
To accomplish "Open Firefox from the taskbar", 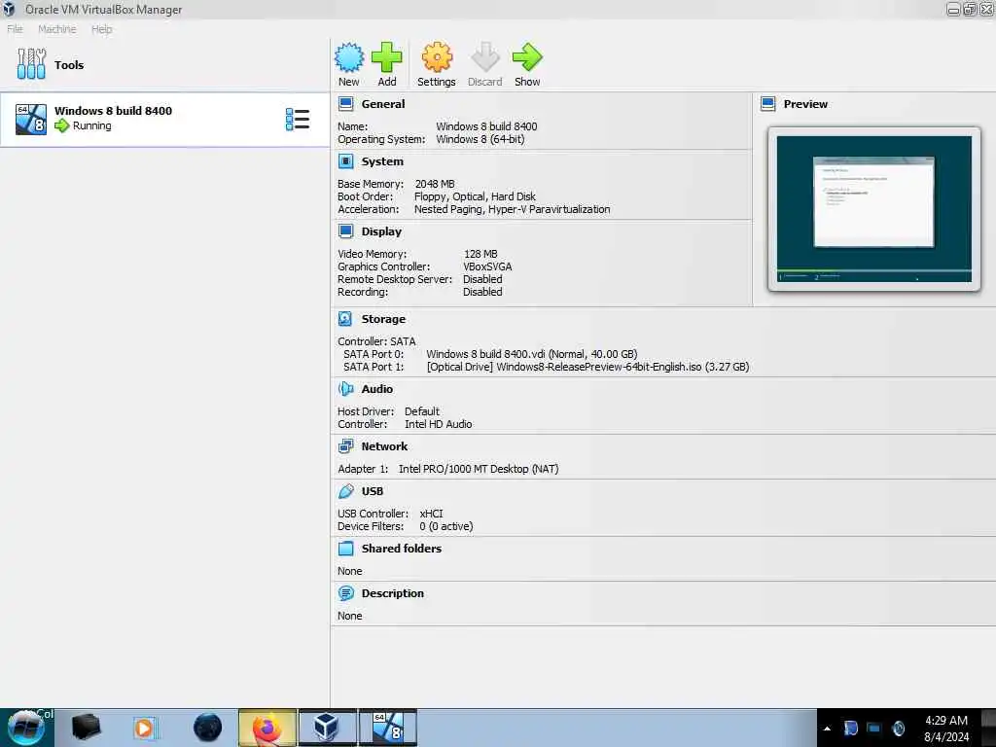I will click(x=267, y=728).
